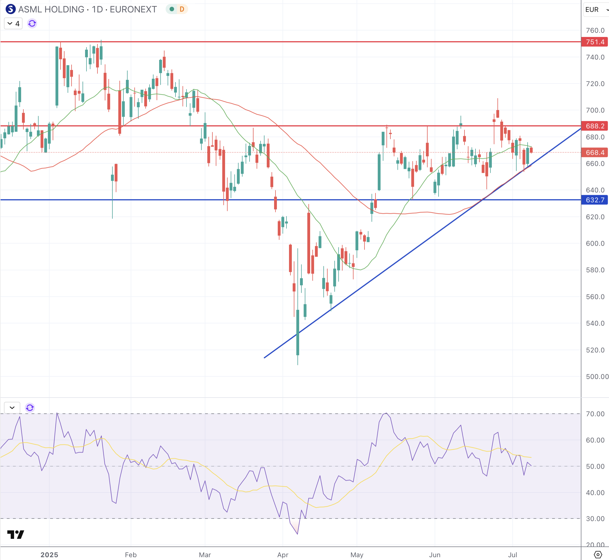Click the market status D badge

click(182, 9)
